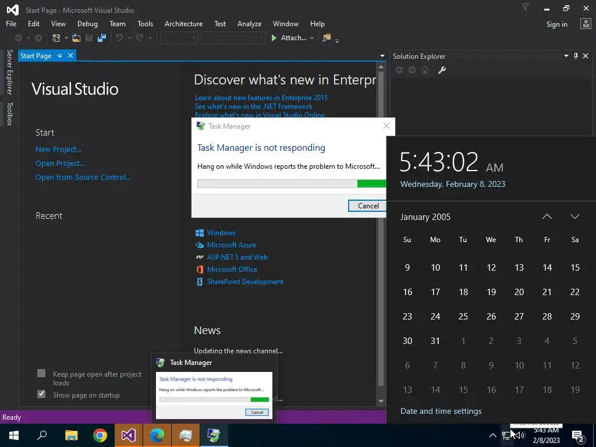Click the Solution Explorer Properties wrench icon
Screen dimensions: 596x447
(442, 70)
